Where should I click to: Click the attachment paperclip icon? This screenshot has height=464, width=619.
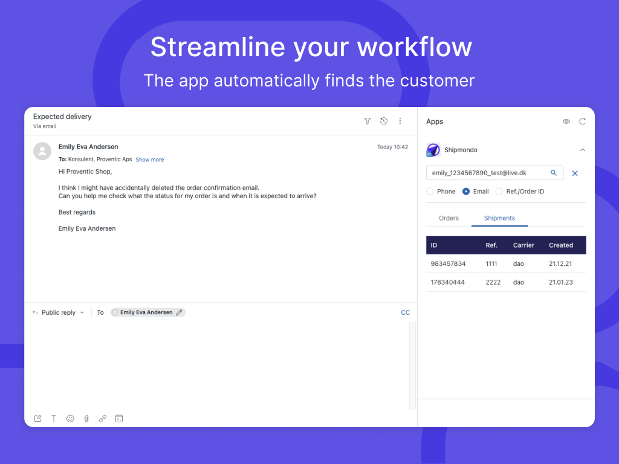click(86, 418)
